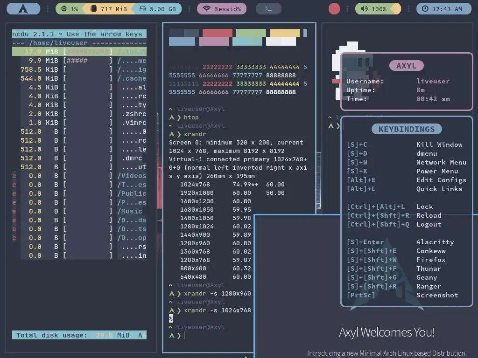The height and width of the screenshot is (358, 478).
Task: Click the Total disk usage status line
Action: coord(79,335)
